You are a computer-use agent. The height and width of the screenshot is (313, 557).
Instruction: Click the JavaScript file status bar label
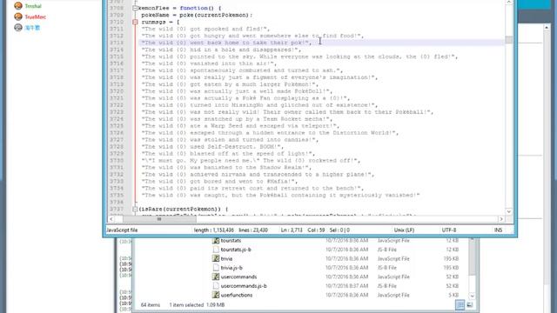point(122,230)
